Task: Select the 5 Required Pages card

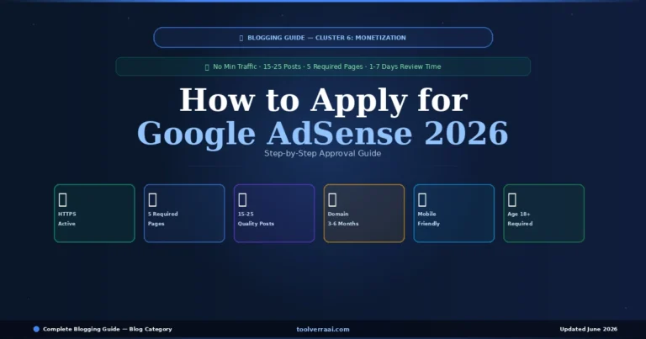Action: 184,214
